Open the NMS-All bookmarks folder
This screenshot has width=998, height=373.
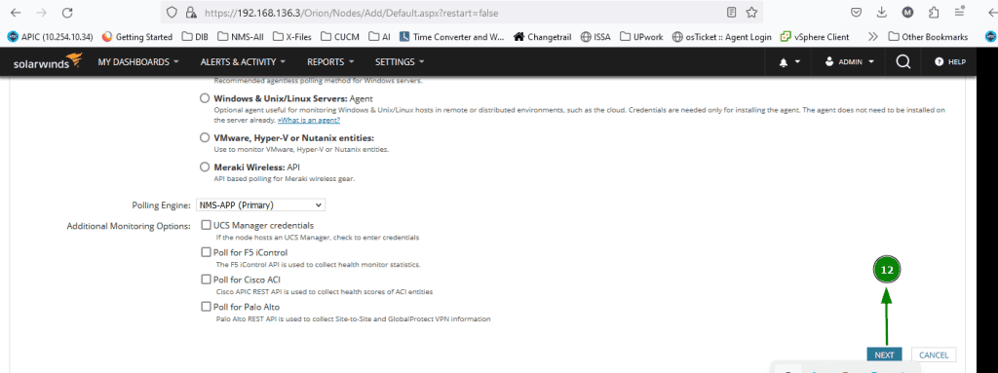click(240, 37)
